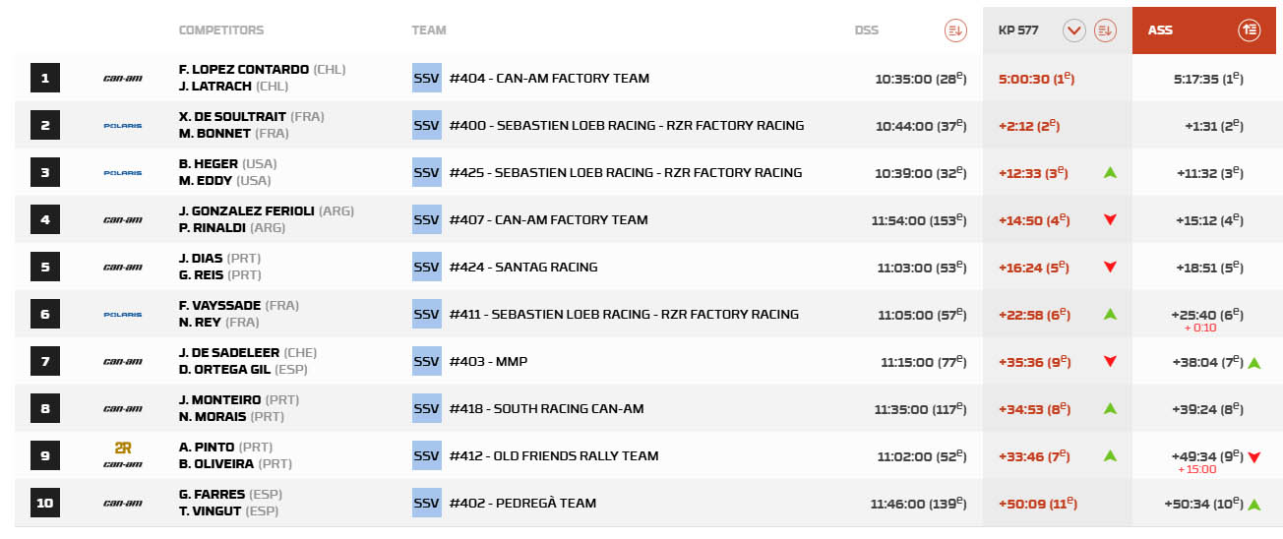Click the SSV badge for #404

(x=426, y=79)
